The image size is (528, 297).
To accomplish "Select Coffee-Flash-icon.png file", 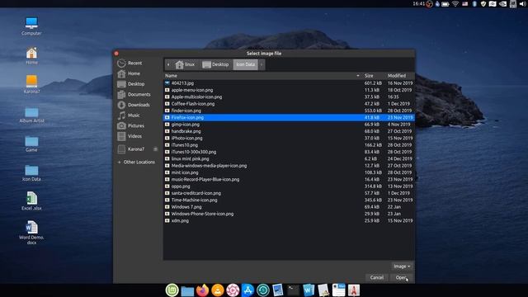I will [x=289, y=104].
